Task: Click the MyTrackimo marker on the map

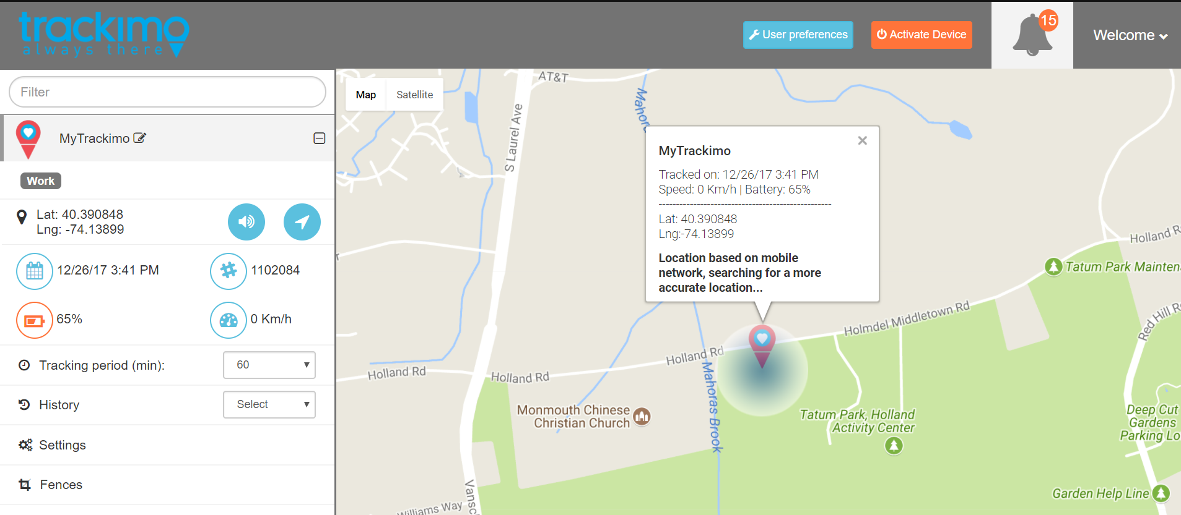Action: 762,346
